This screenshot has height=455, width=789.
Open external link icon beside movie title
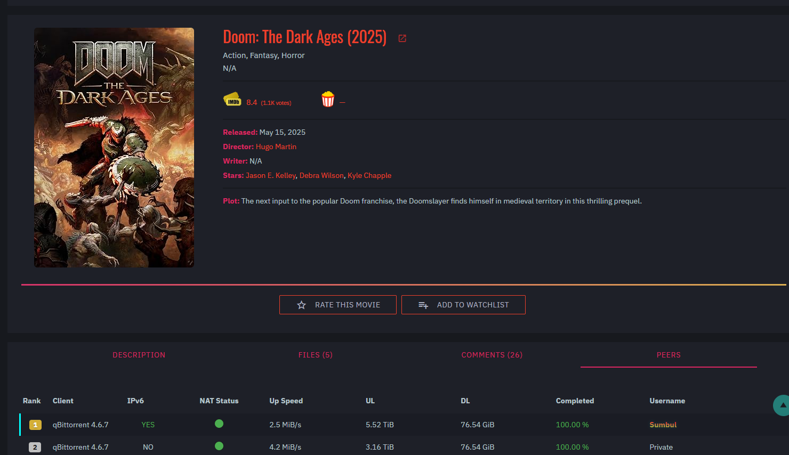[402, 38]
